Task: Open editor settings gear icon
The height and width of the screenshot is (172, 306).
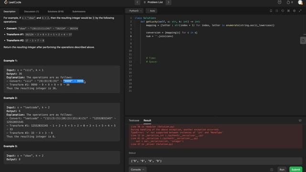Action: point(295,11)
